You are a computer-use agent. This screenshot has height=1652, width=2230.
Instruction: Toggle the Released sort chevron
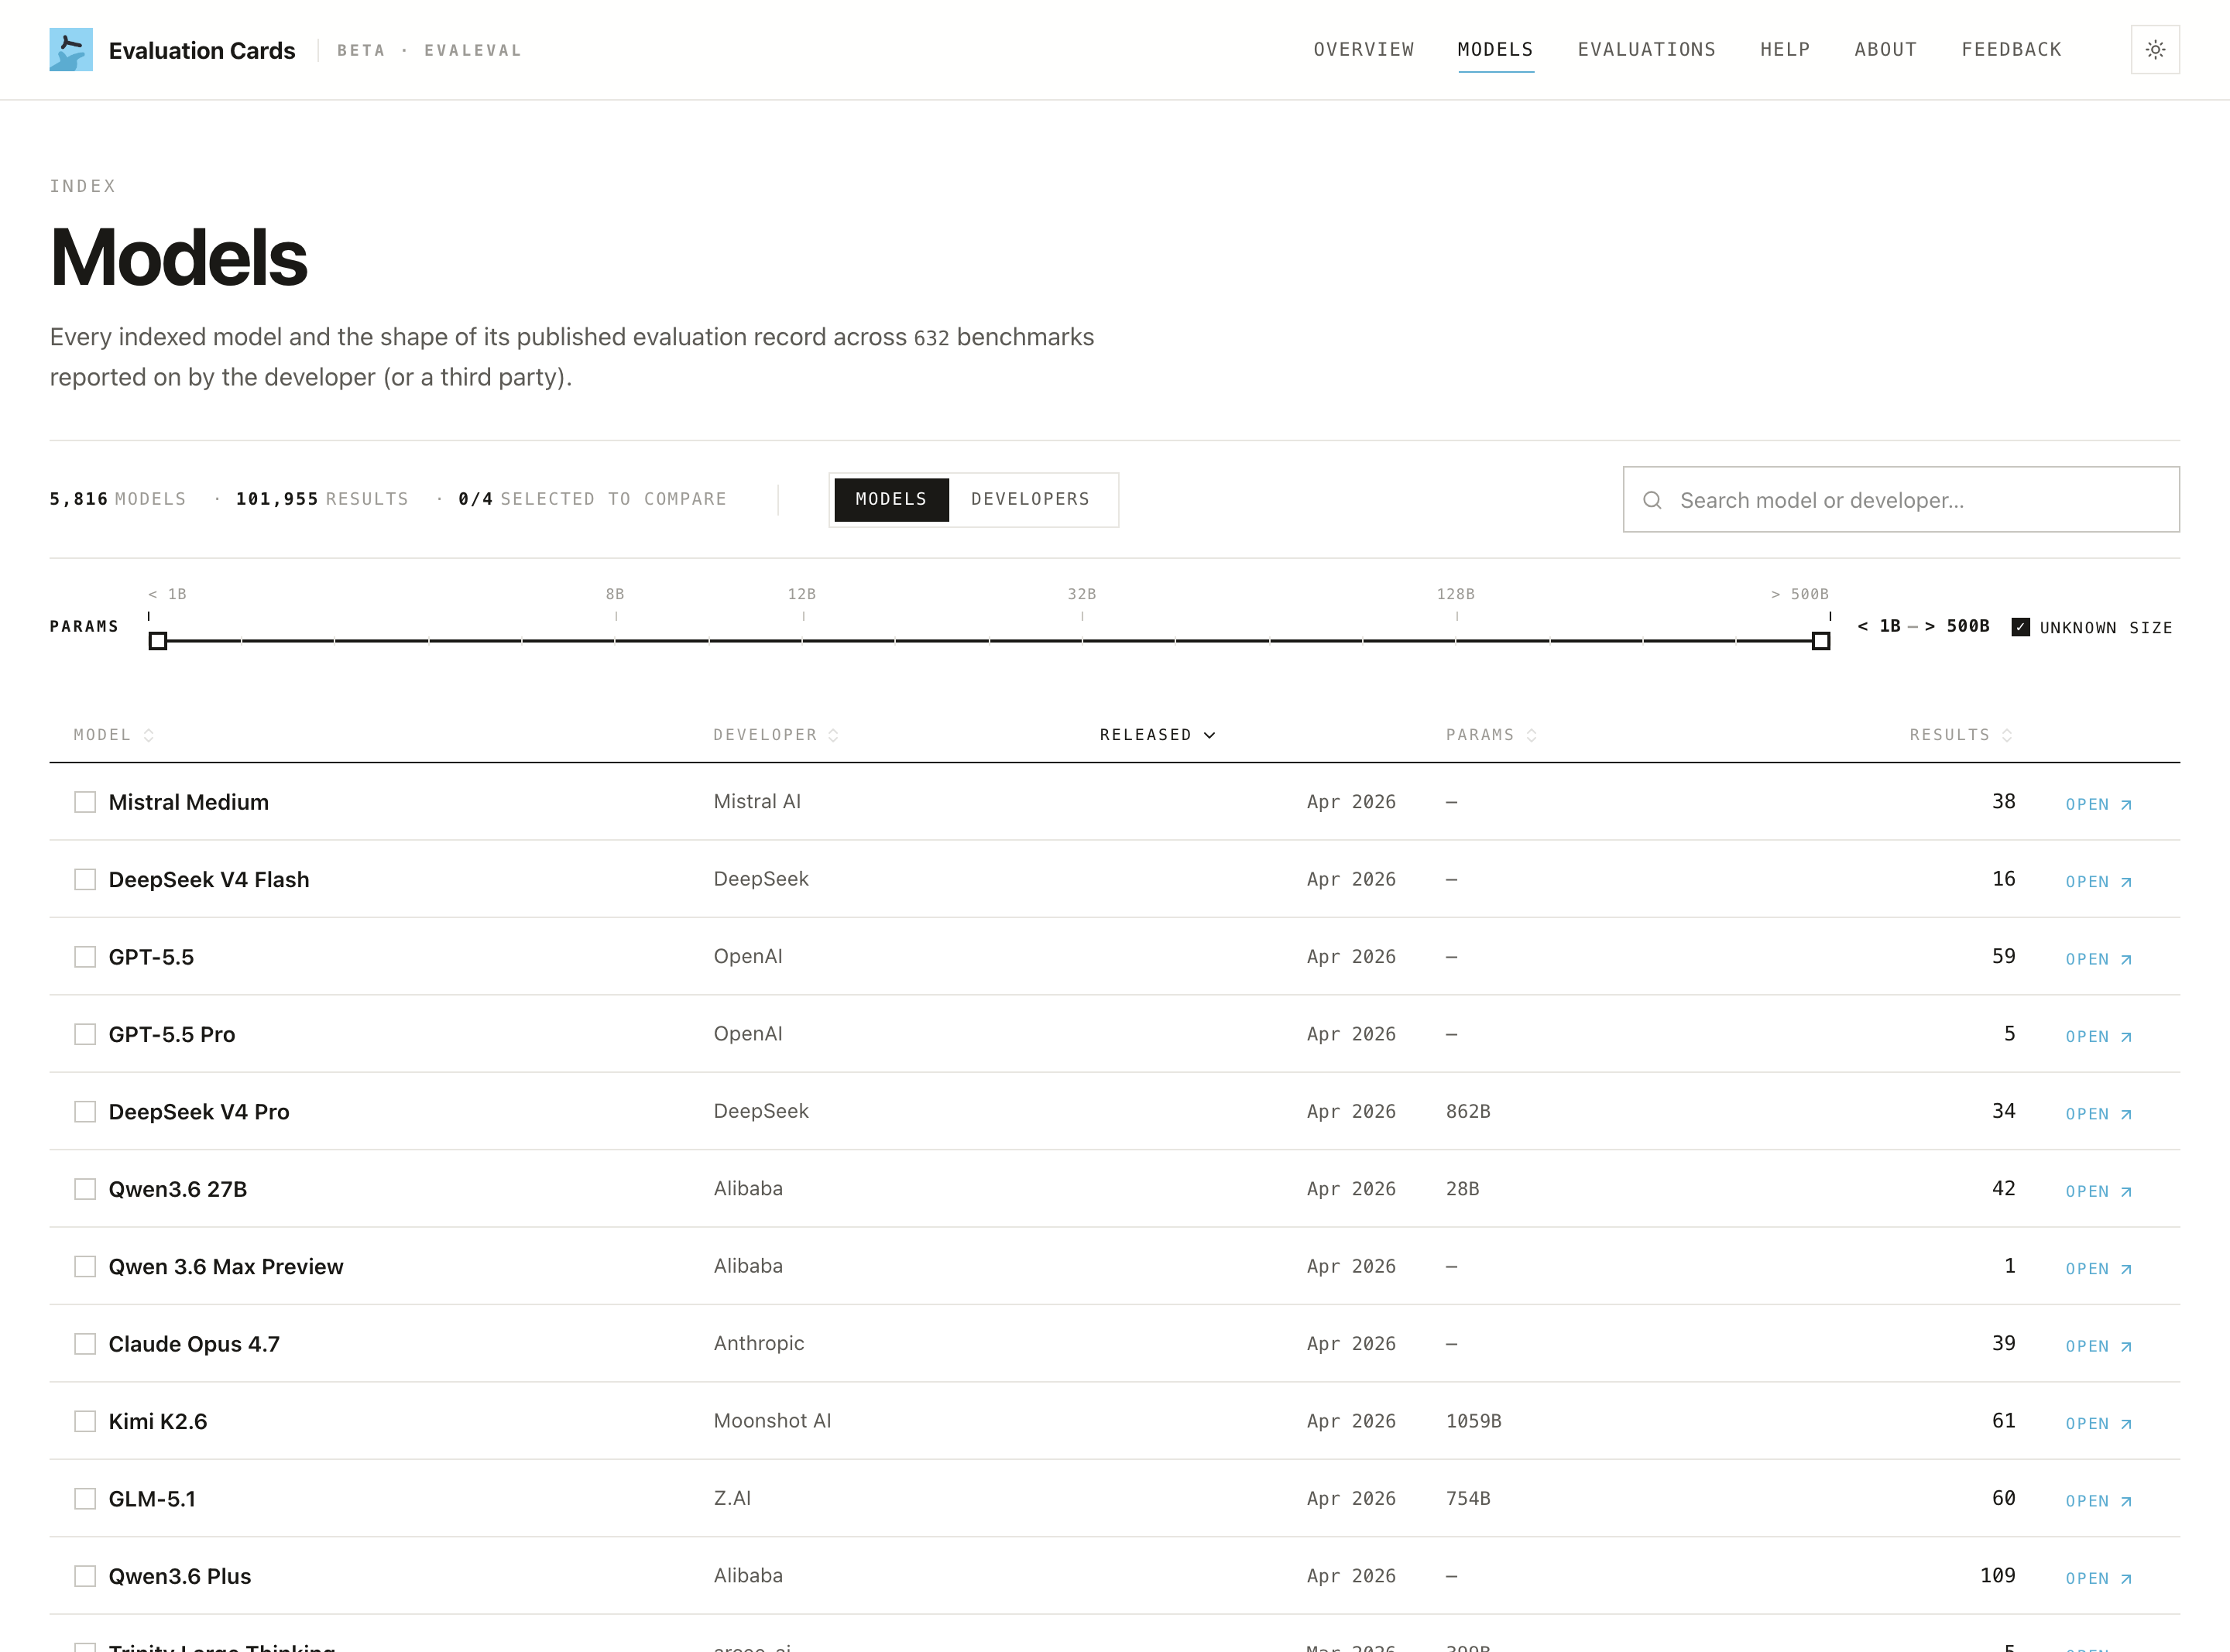click(x=1209, y=735)
